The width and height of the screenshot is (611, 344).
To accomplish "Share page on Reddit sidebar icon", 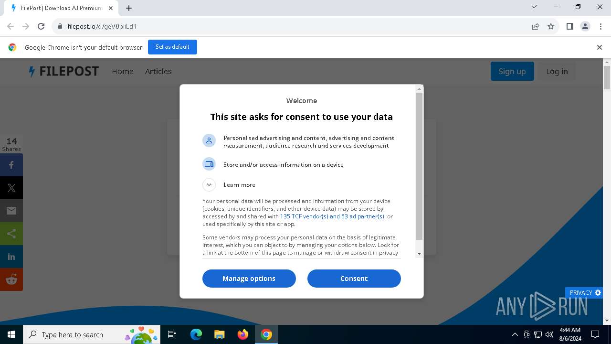I will (11, 279).
